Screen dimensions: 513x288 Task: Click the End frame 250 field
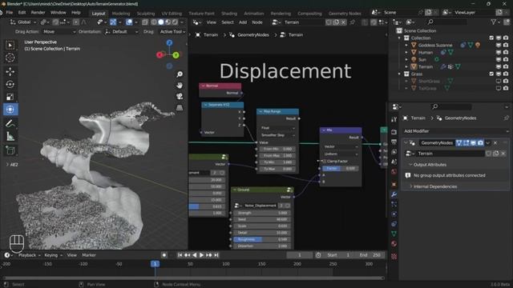370,255
